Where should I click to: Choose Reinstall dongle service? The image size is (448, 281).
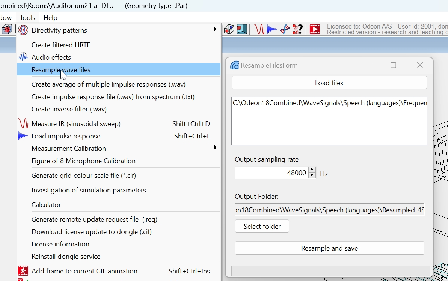(x=119, y=257)
